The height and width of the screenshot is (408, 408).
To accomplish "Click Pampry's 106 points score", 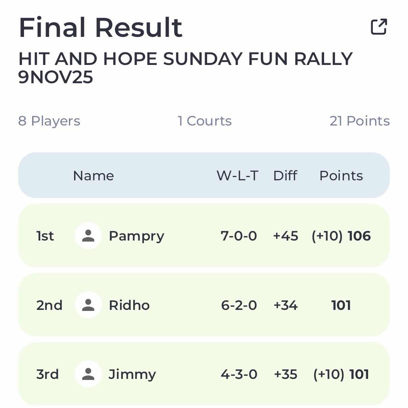I will coord(359,236).
